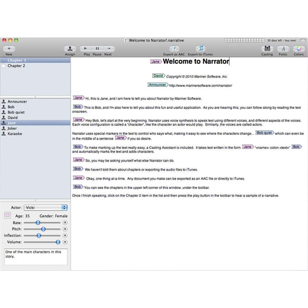Open the Casting assistant icon
Screen dimensions: 308x308
point(267,49)
